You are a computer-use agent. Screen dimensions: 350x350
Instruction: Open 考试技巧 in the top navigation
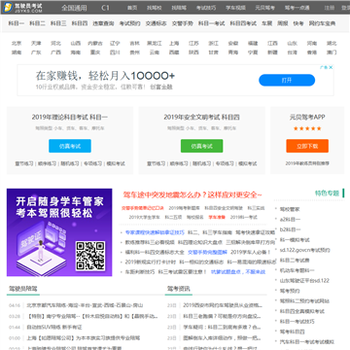tap(206, 8)
